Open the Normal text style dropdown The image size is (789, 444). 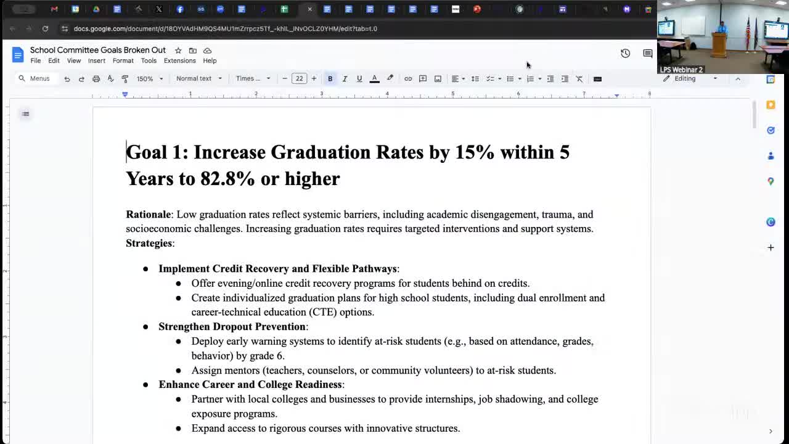click(198, 79)
